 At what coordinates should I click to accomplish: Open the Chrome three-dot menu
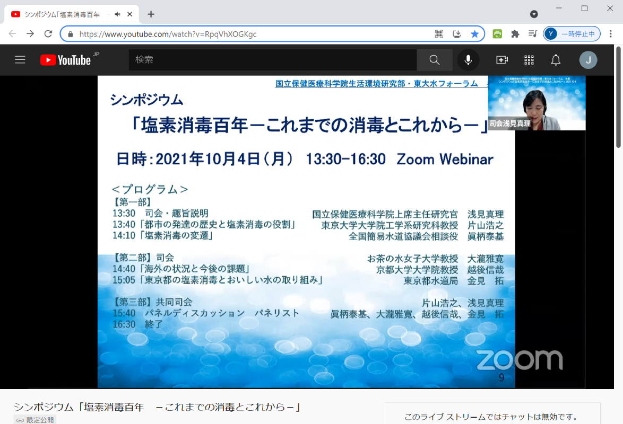pos(611,34)
